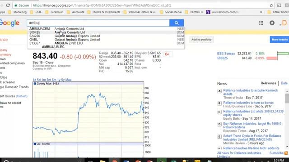Open Buy Reliance Industries target article
Screen dimensions: 289x162
click(252, 126)
